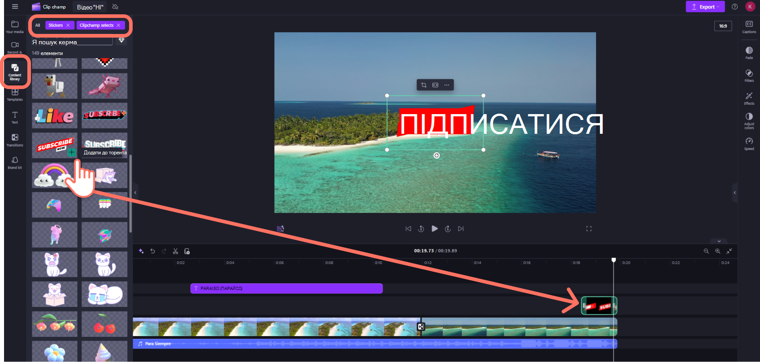This screenshot has height=362, width=760.
Task: Click the redo arrow in timeline toolbar
Action: click(164, 251)
